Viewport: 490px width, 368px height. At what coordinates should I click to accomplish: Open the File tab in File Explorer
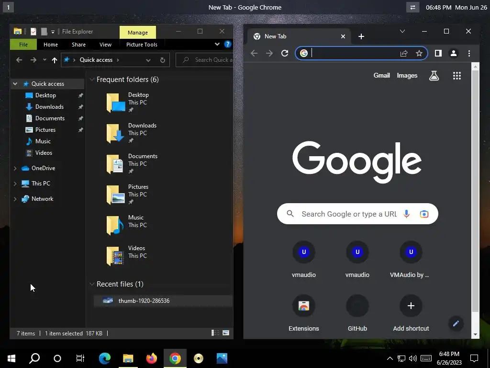coord(23,45)
